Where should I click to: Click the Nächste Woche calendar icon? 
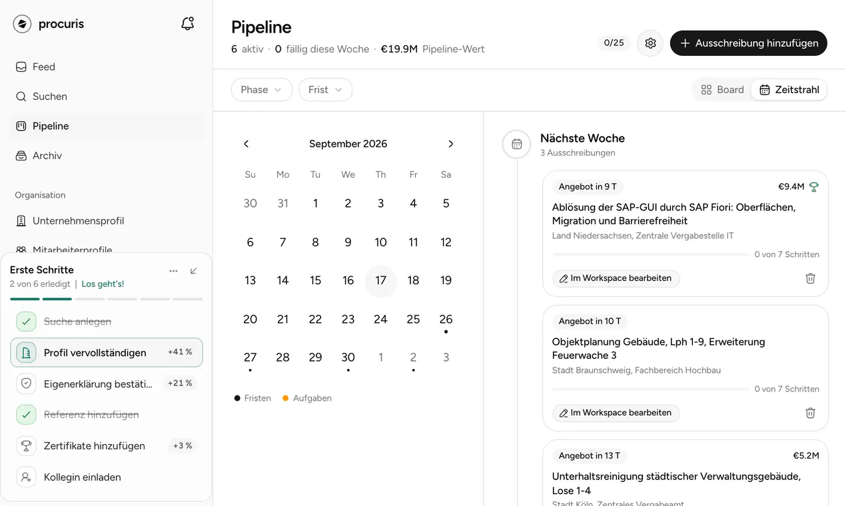point(516,144)
